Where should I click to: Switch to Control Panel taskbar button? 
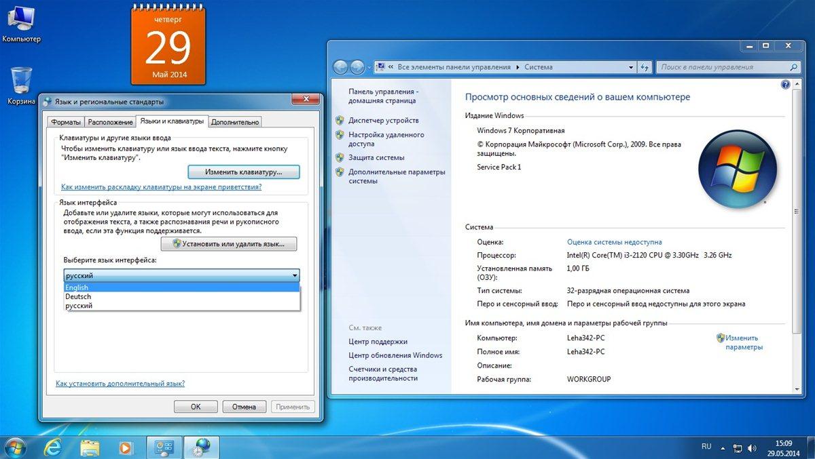pyautogui.click(x=164, y=447)
